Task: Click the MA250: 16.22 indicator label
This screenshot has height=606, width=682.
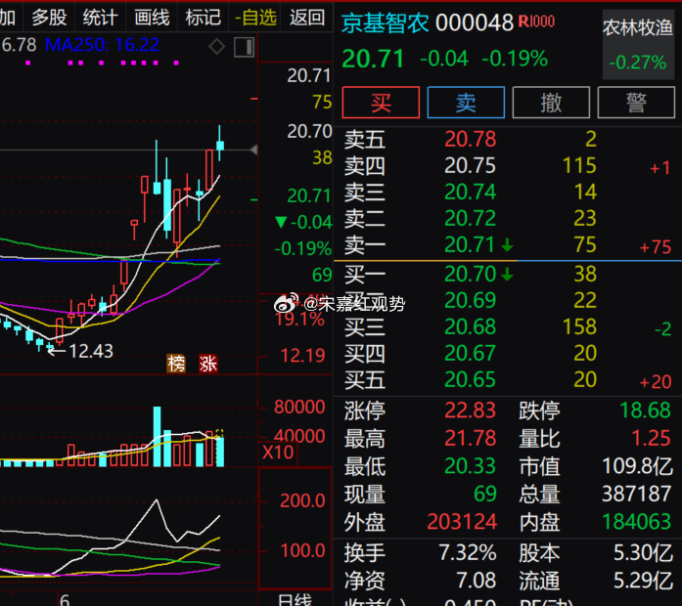Action: [102, 45]
